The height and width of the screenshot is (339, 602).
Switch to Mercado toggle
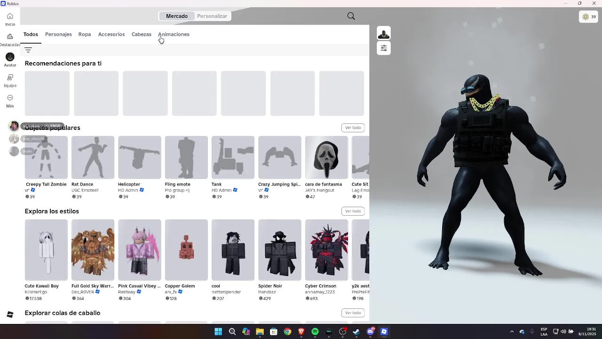[177, 16]
